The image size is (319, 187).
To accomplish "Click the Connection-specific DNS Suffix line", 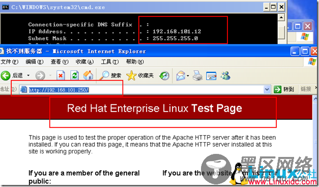I will [x=89, y=24].
